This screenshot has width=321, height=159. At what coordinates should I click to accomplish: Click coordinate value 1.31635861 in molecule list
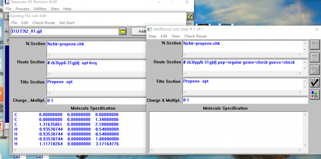tap(51, 124)
